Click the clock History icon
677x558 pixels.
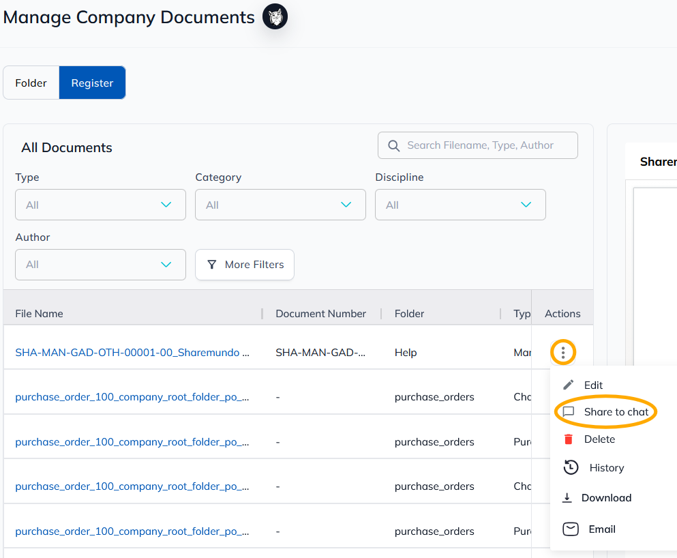click(571, 467)
